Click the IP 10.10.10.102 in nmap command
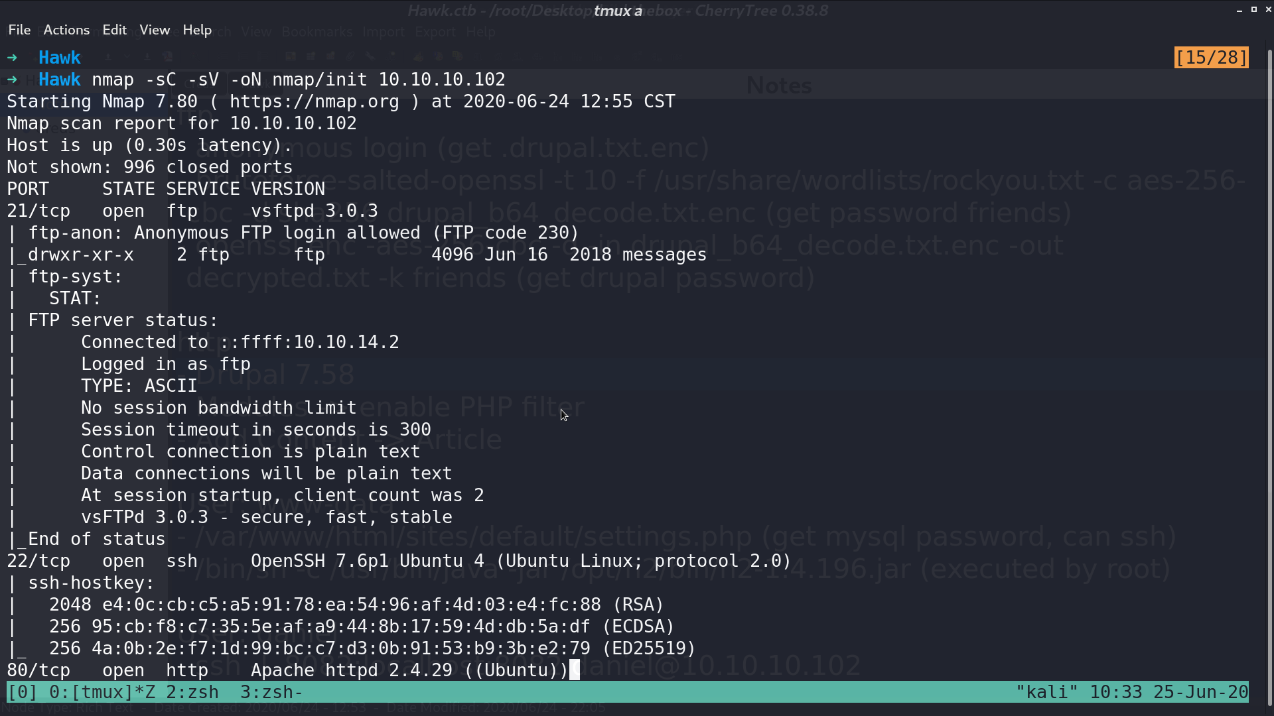The image size is (1274, 716). click(x=442, y=80)
